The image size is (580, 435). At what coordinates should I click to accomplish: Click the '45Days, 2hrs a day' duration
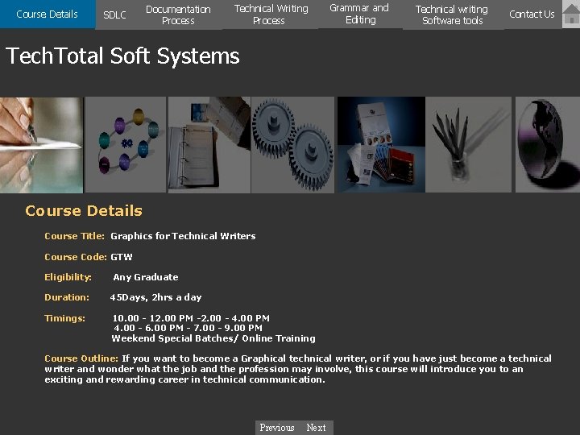[x=155, y=298]
